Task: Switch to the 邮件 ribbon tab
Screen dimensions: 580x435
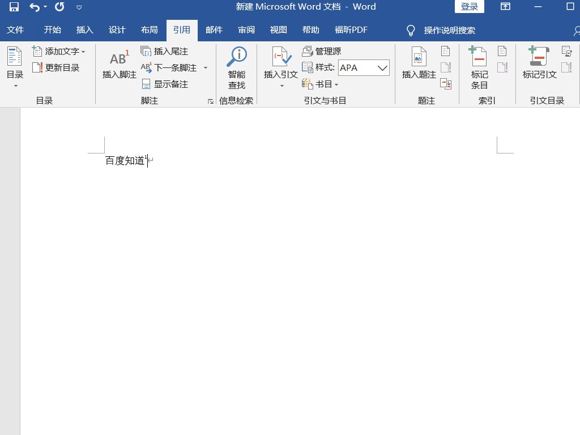Action: point(214,30)
